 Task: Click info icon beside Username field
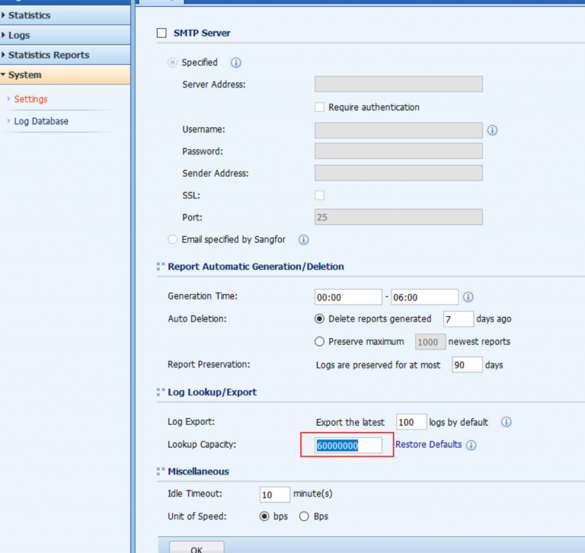492,130
